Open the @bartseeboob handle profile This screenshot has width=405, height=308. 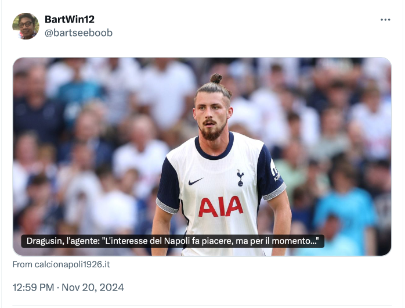[x=78, y=33]
